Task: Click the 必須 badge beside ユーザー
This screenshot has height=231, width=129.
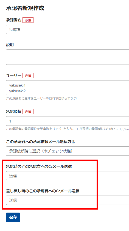Action: tap(28, 76)
